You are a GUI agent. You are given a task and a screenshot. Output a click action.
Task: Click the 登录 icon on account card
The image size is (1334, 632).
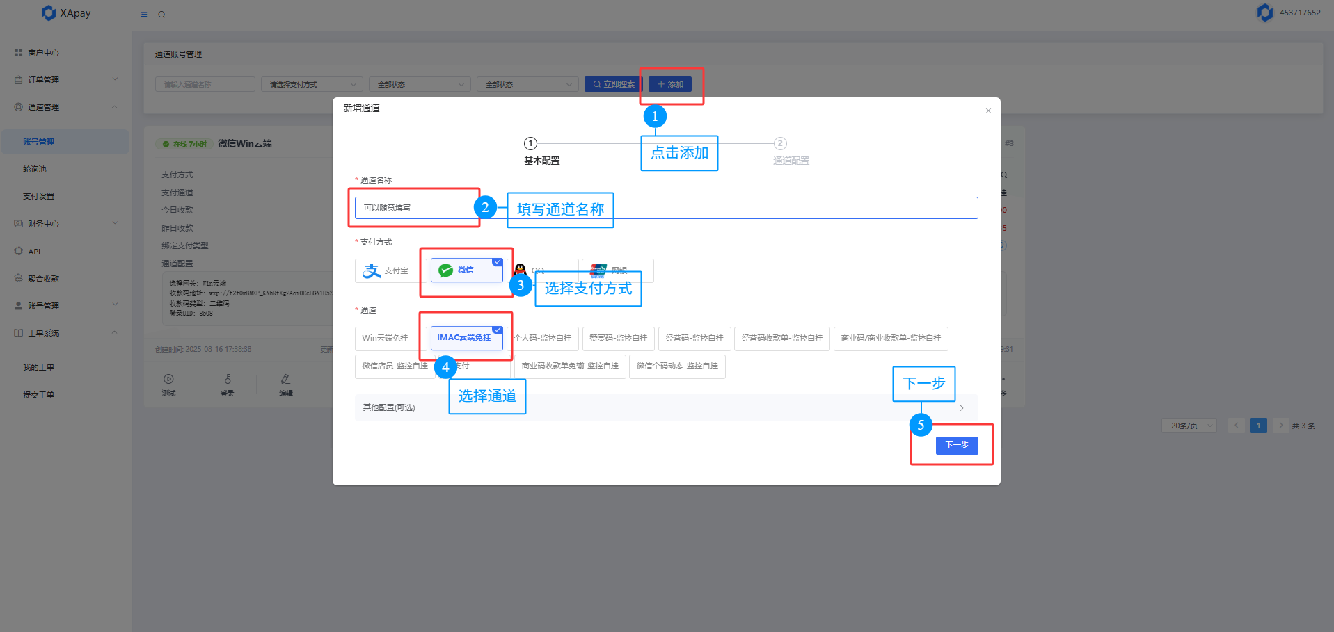(x=228, y=380)
